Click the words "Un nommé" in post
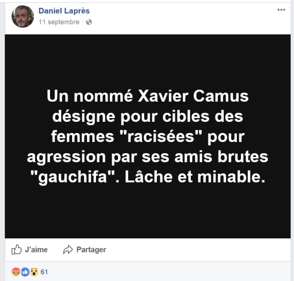 click(83, 97)
